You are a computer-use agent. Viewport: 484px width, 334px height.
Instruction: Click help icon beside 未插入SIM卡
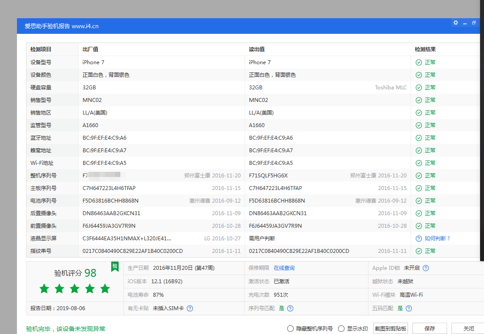pyautogui.click(x=190, y=308)
